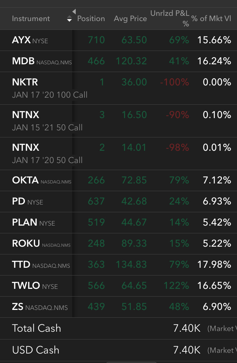Image resolution: width=237 pixels, height=363 pixels.
Task: Select the NTNX JAN 17 '20 50 Call
Action: 118,154
